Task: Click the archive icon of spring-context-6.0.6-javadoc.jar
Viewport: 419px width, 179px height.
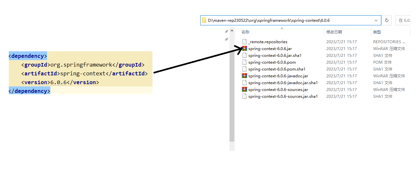Action: 244,76
